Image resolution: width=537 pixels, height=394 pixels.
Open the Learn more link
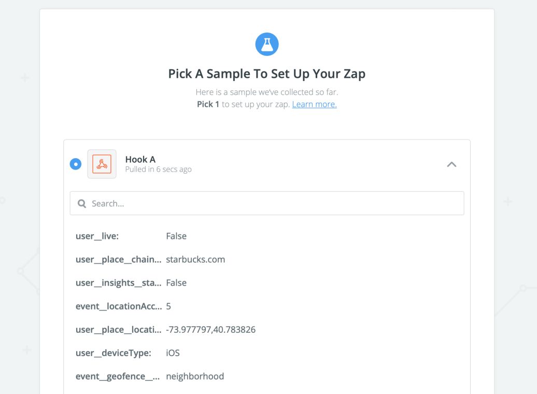(314, 104)
